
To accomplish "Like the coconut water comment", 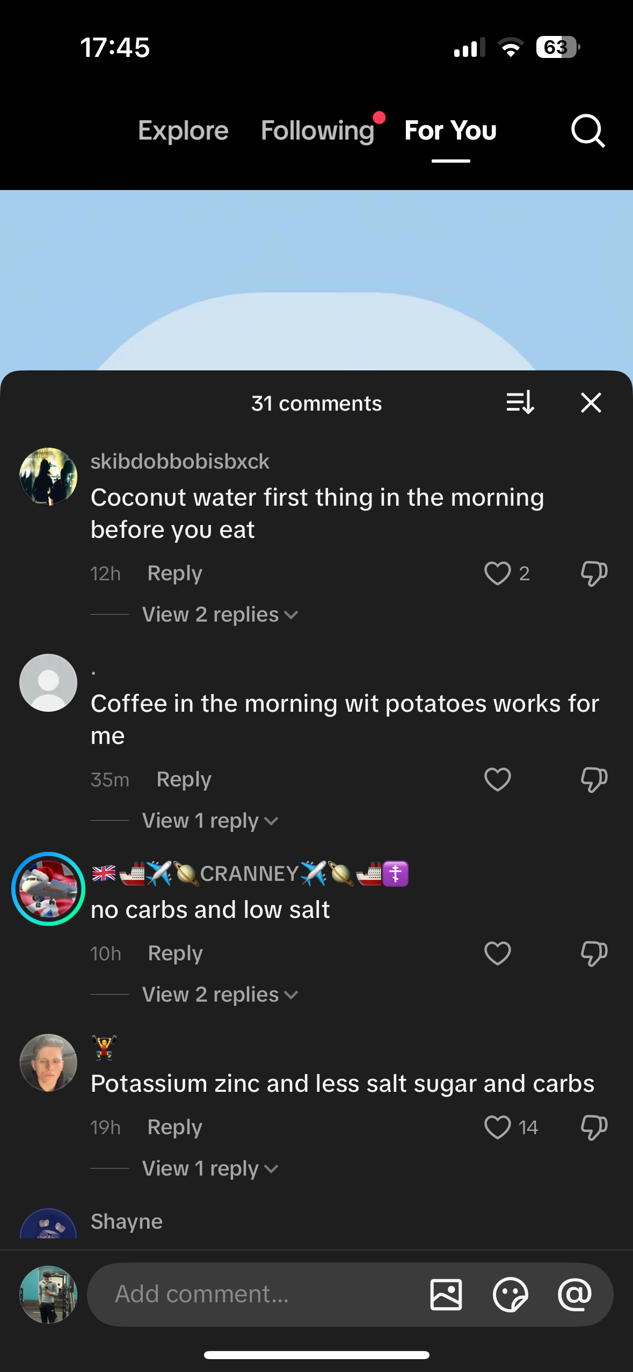I will pos(497,573).
